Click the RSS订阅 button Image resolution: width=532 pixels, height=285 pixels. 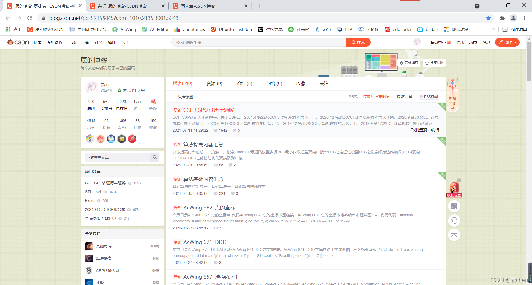(429, 97)
